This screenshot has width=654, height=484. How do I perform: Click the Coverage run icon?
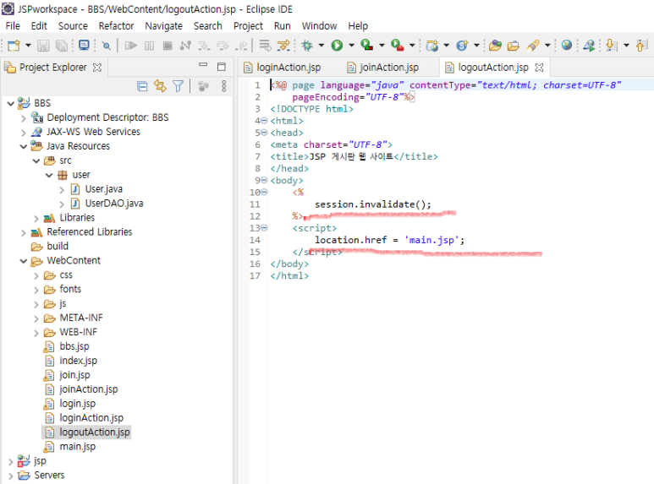click(x=367, y=45)
